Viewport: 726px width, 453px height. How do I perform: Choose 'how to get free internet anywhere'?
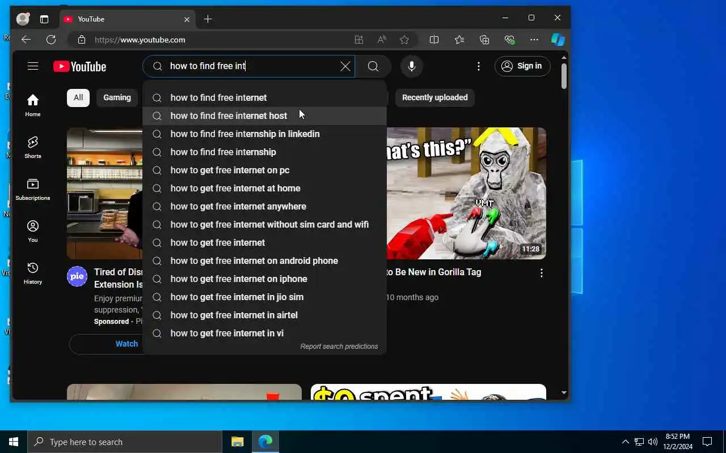(265, 206)
